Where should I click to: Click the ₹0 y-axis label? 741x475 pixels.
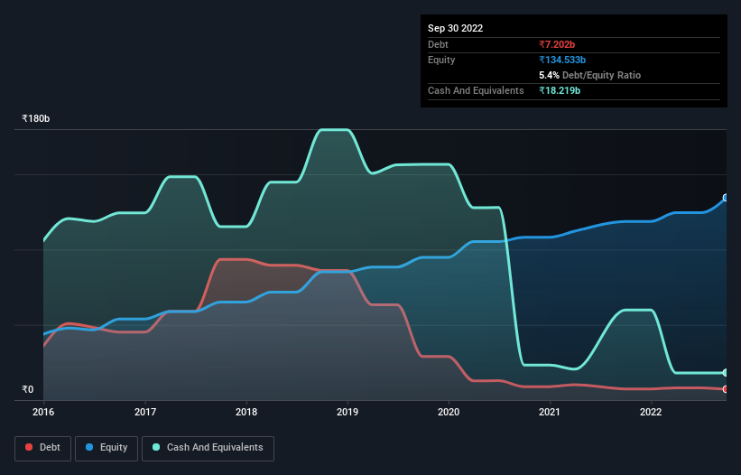tap(28, 389)
